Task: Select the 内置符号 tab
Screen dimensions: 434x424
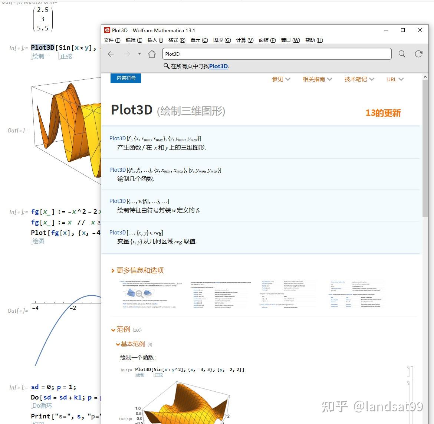Action: pos(125,78)
